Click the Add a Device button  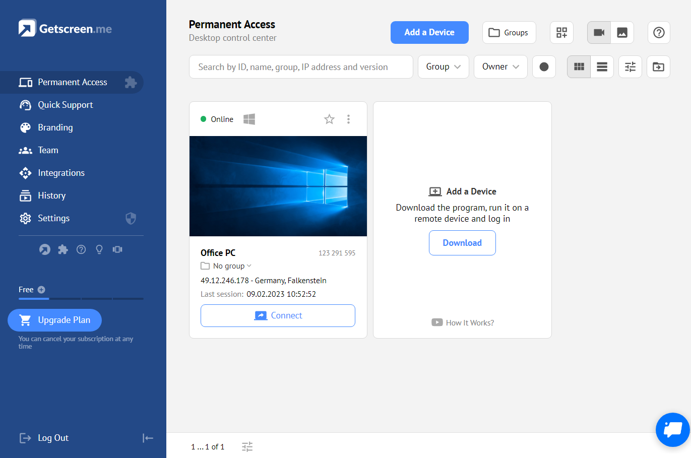click(429, 33)
